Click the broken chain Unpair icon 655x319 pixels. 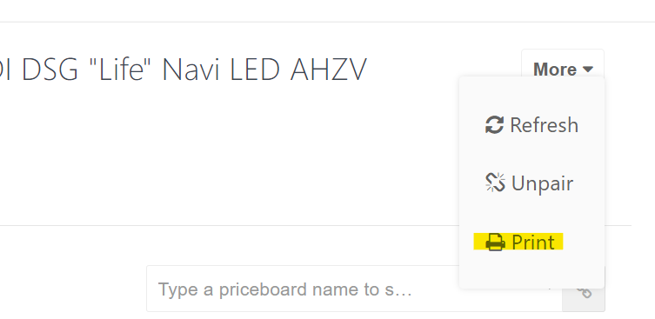pos(495,183)
